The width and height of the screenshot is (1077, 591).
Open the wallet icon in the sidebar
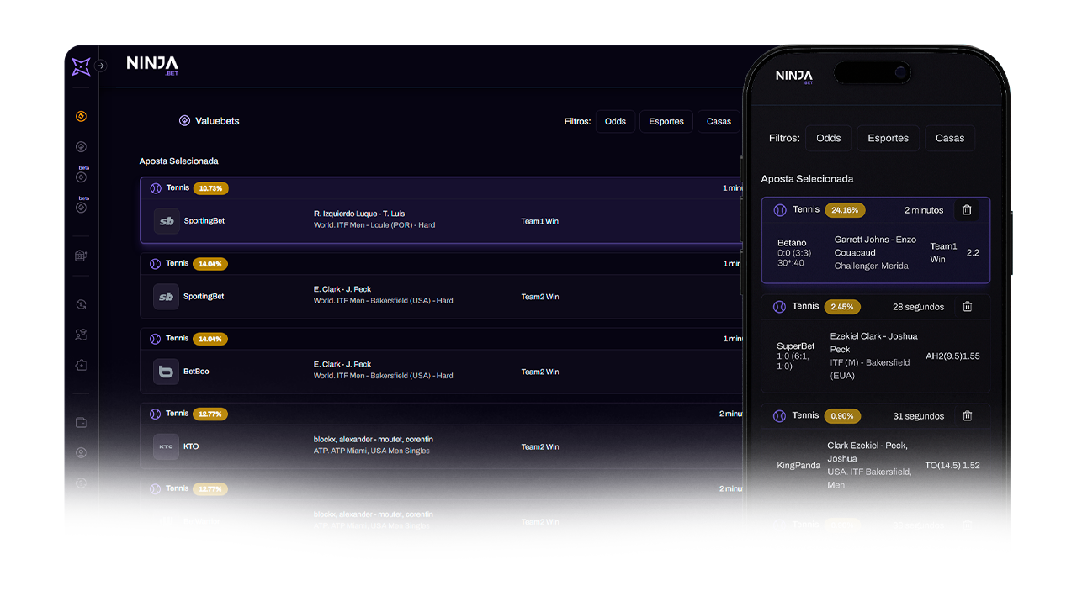[x=81, y=423]
